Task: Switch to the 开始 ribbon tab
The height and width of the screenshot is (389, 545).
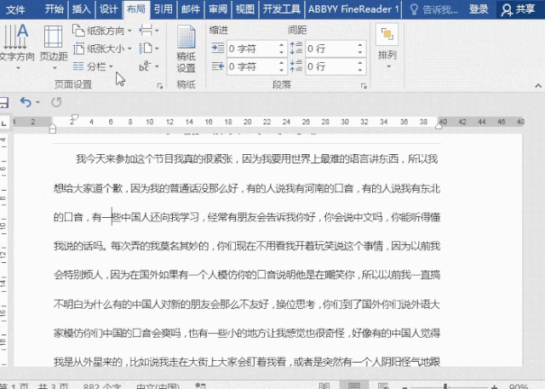Action: [54, 9]
